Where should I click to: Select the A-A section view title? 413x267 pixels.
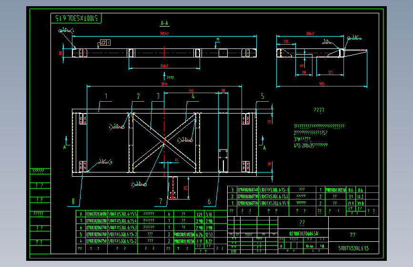coord(164,23)
